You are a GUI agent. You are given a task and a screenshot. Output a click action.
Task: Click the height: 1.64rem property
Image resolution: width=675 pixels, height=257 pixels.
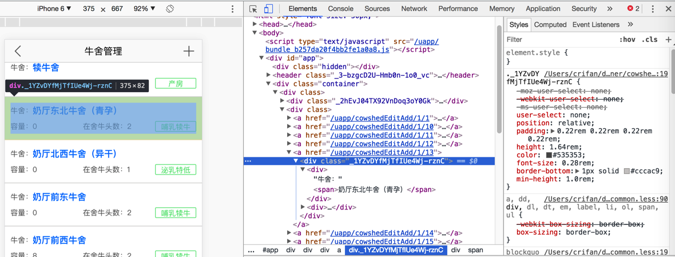[543, 147]
